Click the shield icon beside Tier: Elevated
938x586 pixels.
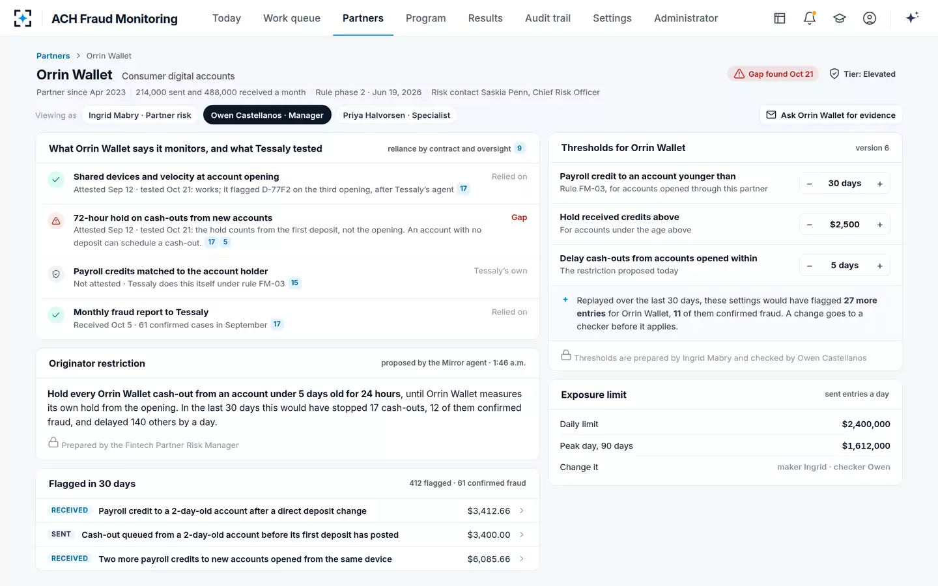click(834, 74)
